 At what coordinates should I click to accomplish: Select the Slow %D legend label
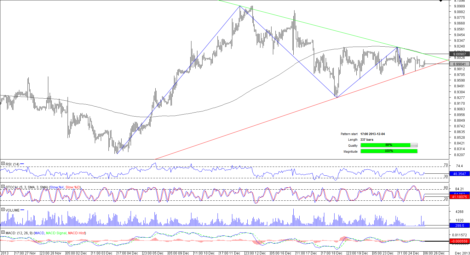(x=73, y=187)
